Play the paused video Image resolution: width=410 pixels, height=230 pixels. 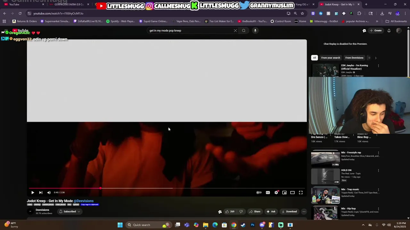[x=32, y=193]
